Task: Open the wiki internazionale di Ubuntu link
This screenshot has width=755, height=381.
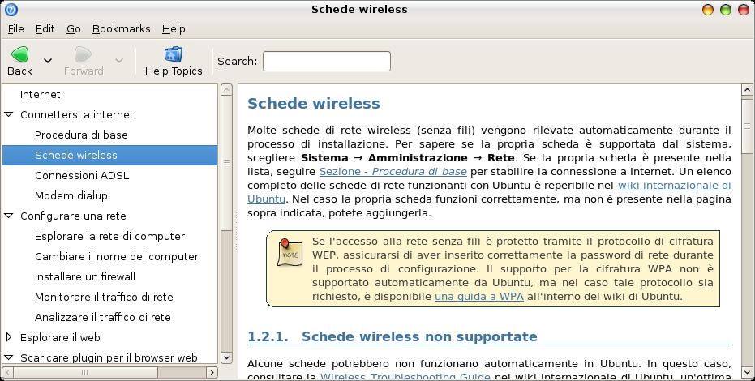Action: point(675,185)
